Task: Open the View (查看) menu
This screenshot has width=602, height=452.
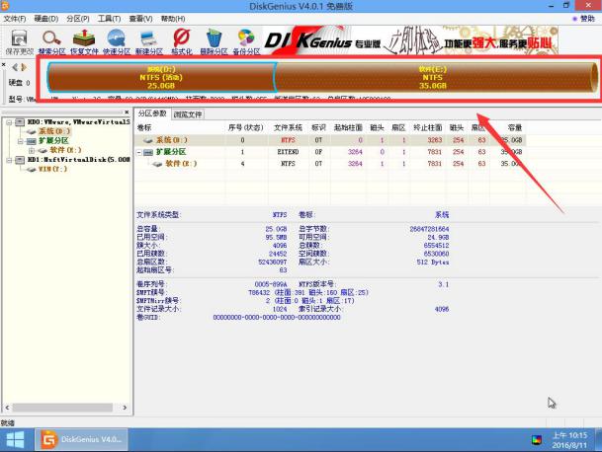Action: (x=140, y=19)
